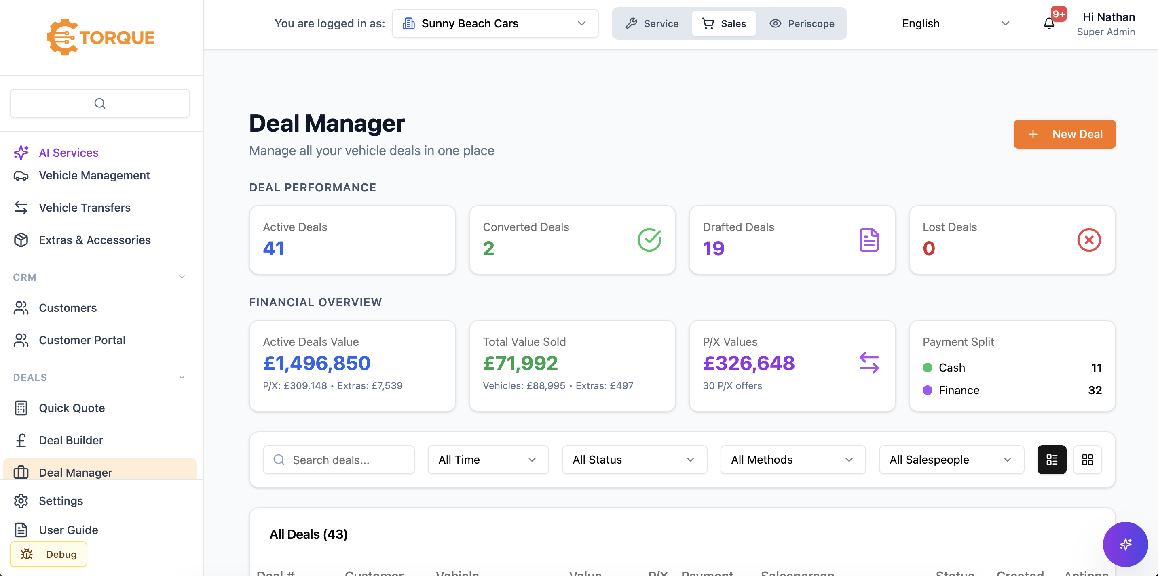This screenshot has width=1158, height=576.
Task: Click the Settings gear icon
Action: coord(21,501)
